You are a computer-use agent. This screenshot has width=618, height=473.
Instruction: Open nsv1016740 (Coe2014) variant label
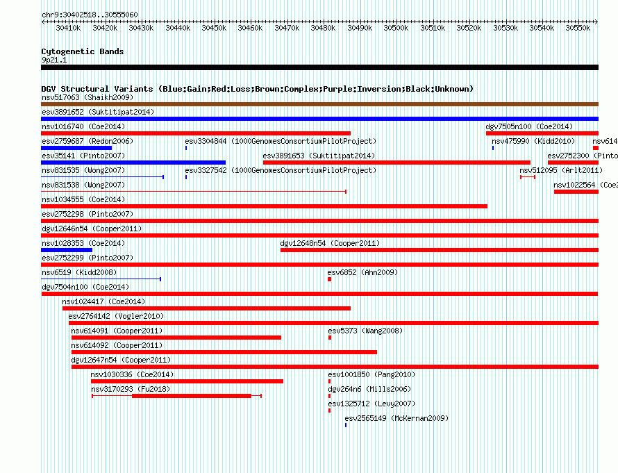point(83,126)
